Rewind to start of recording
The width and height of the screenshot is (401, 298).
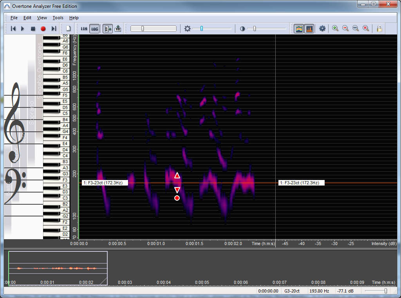(x=13, y=29)
